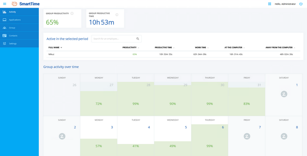Open the apps grid icon
The height and width of the screenshot is (156, 307).
pyautogui.click(x=270, y=4)
